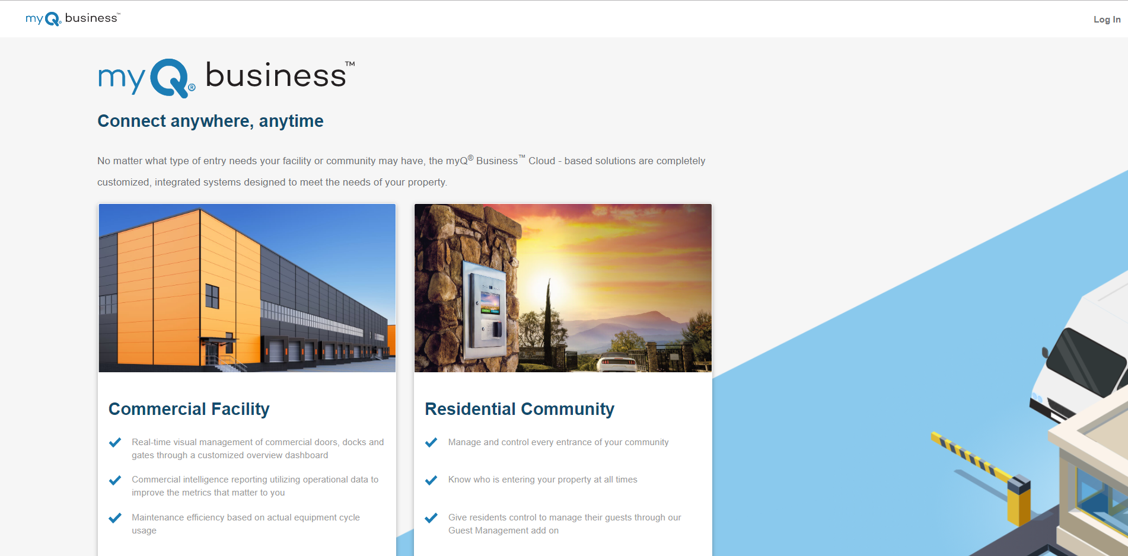Image resolution: width=1128 pixels, height=556 pixels.
Task: Click the Connect anywhere, anytime heading
Action: point(211,121)
